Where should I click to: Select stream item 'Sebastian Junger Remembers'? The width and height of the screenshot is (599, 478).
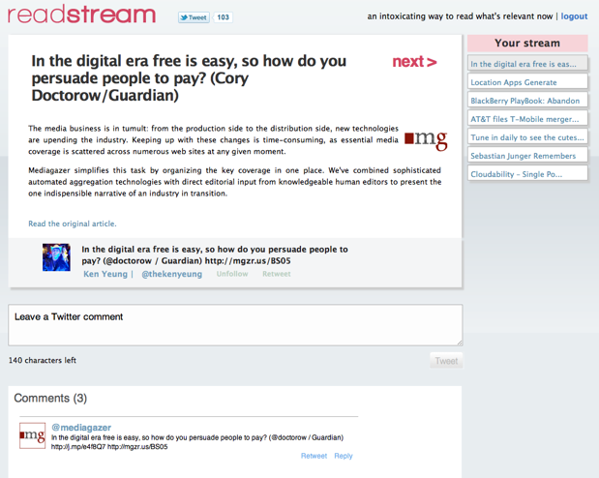(527, 155)
